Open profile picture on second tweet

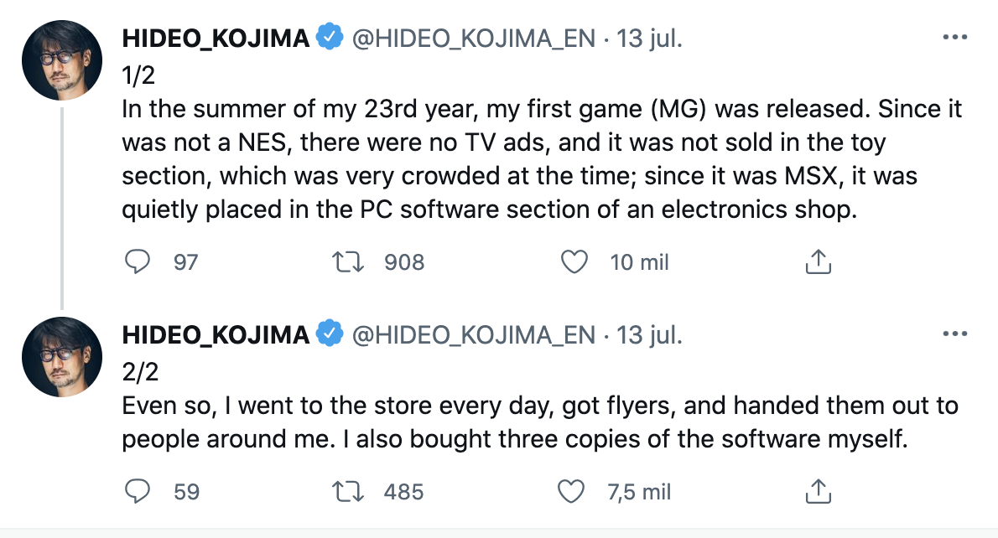(x=63, y=356)
